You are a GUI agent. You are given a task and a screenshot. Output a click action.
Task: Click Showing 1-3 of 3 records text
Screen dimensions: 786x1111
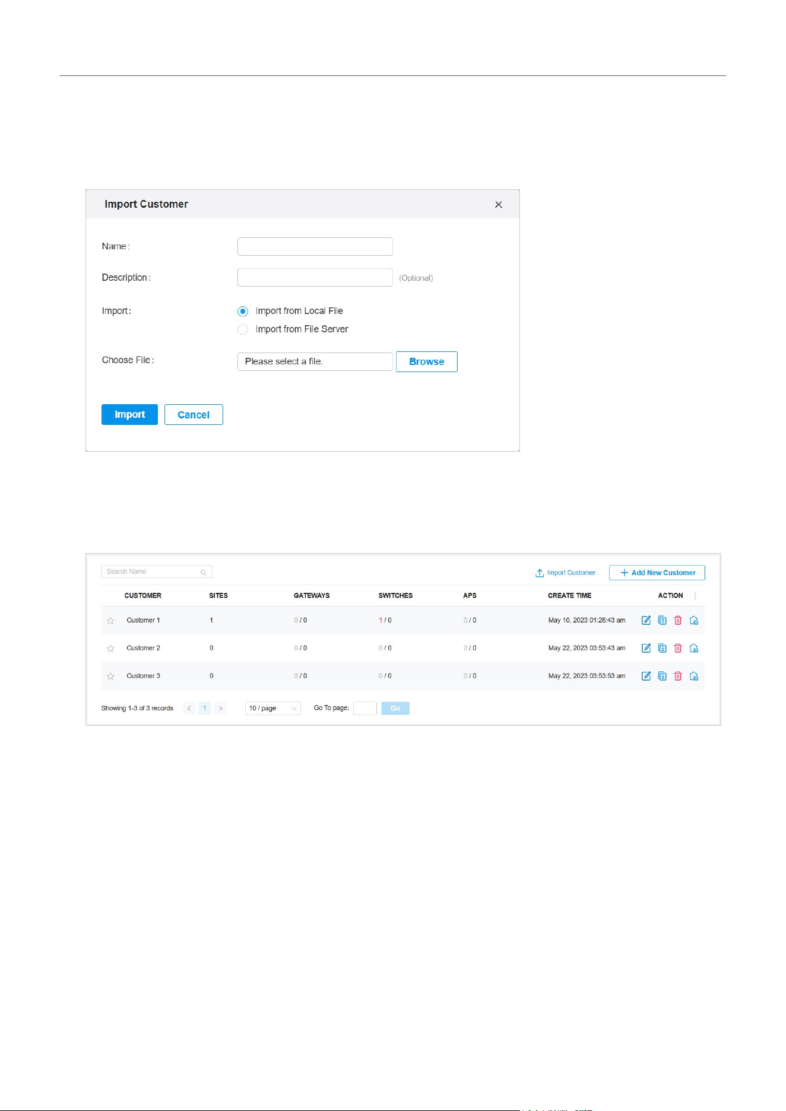point(137,709)
